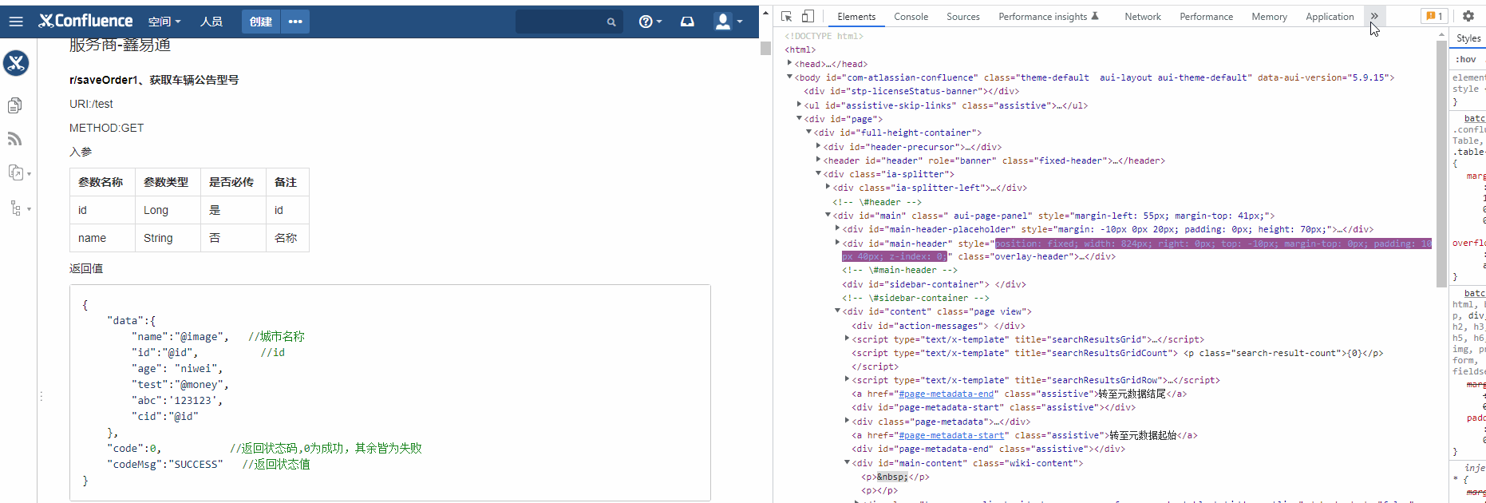Open the 空间 spaces dropdown
Image resolution: width=1486 pixels, height=503 pixels.
pos(164,22)
